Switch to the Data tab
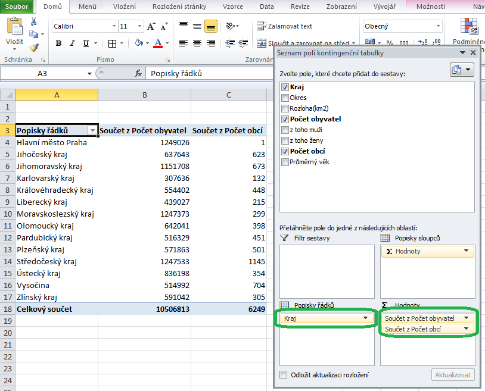 (266, 7)
